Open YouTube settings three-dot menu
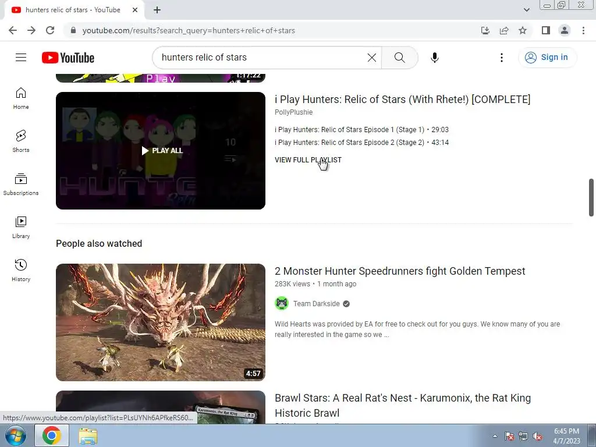 502,58
